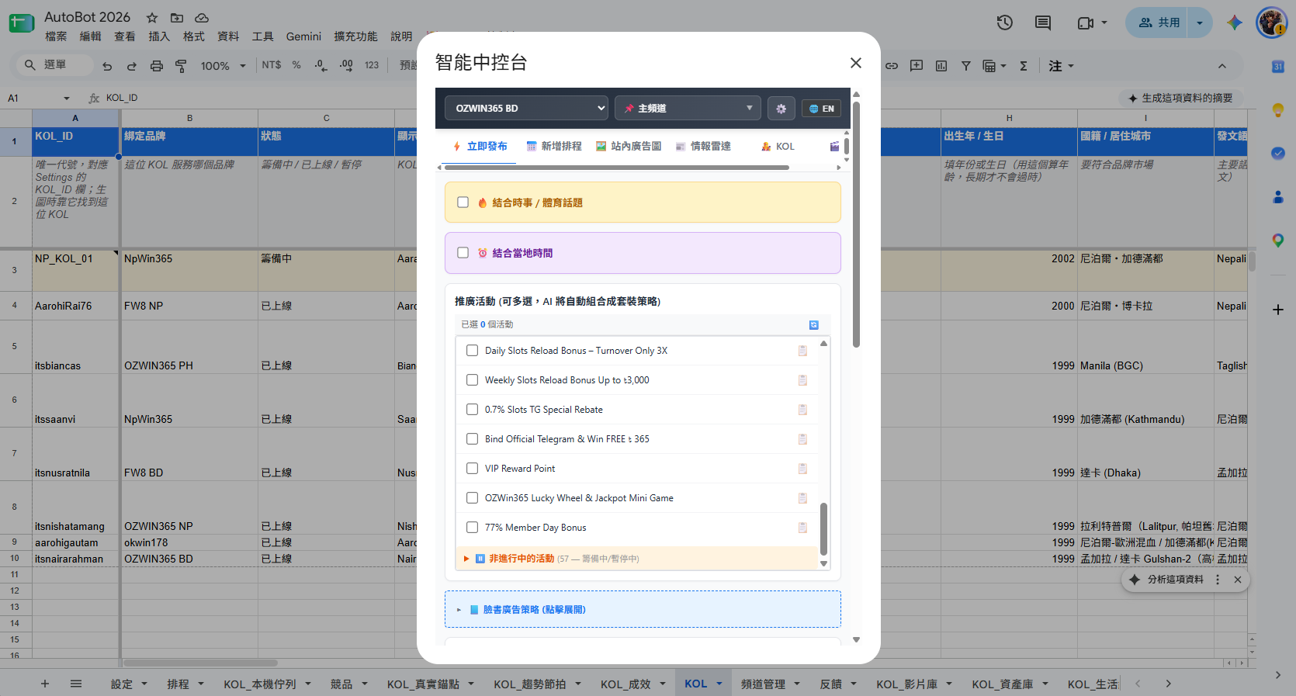The width and height of the screenshot is (1296, 696).
Task: Click the 共用 share button
Action: (1158, 23)
